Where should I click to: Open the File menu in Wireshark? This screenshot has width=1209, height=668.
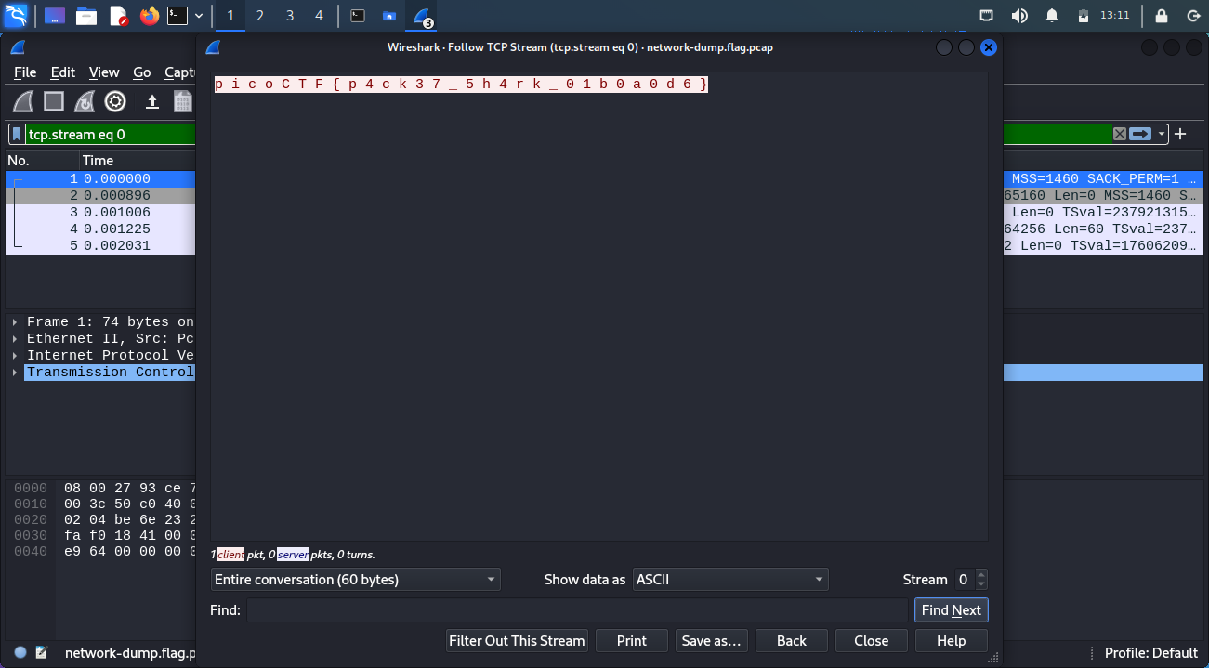[x=25, y=72]
